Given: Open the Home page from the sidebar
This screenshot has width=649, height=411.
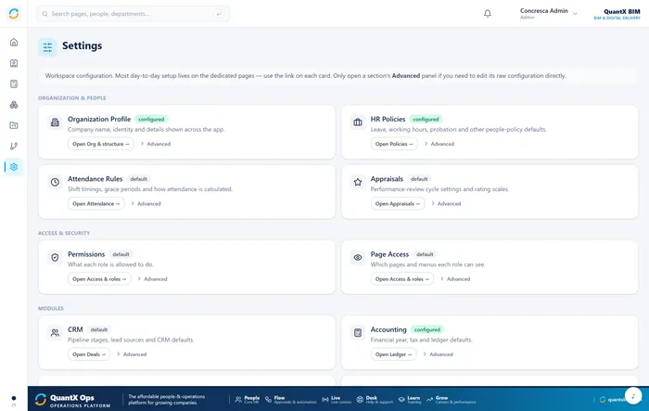Looking at the screenshot, I should 14,43.
